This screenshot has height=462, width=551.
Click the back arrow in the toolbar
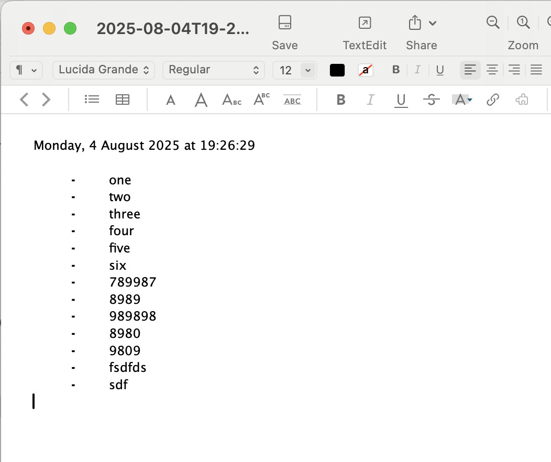point(24,100)
